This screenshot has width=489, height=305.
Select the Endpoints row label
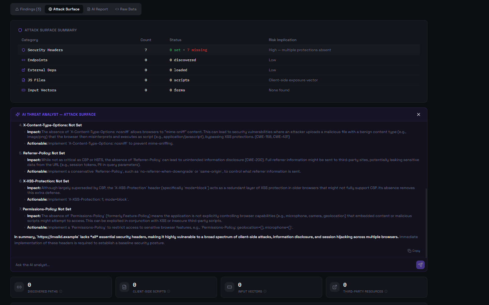click(x=37, y=60)
